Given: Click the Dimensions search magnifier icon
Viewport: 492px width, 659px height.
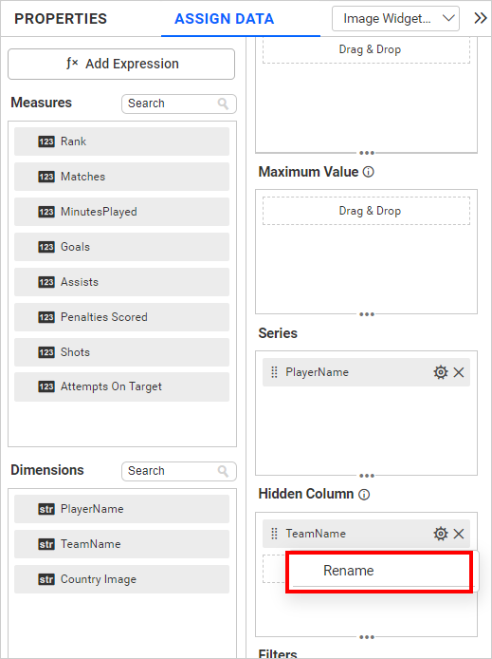Looking at the screenshot, I should [x=223, y=471].
